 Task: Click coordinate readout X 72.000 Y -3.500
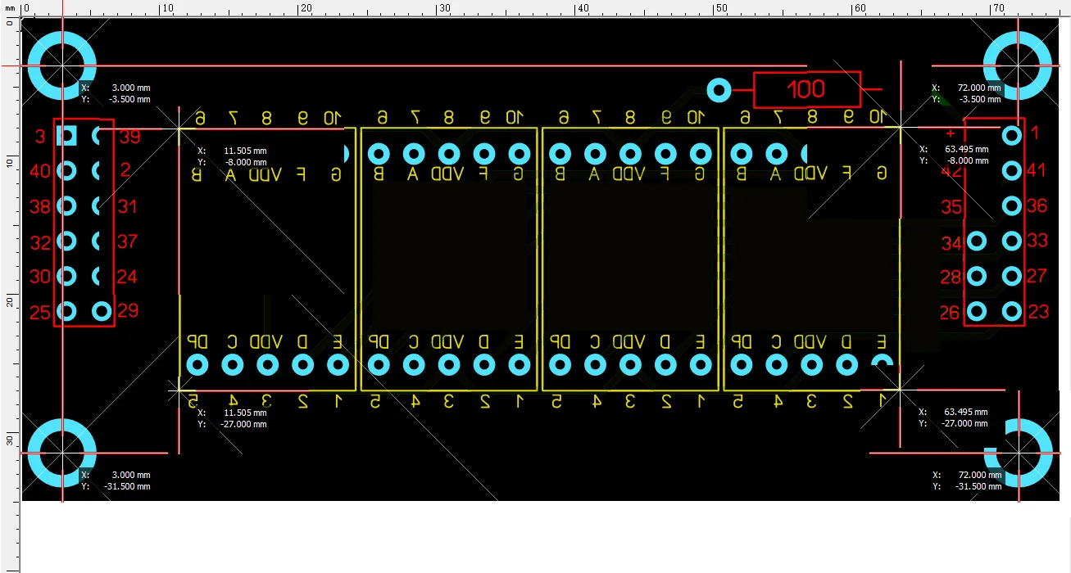point(967,93)
